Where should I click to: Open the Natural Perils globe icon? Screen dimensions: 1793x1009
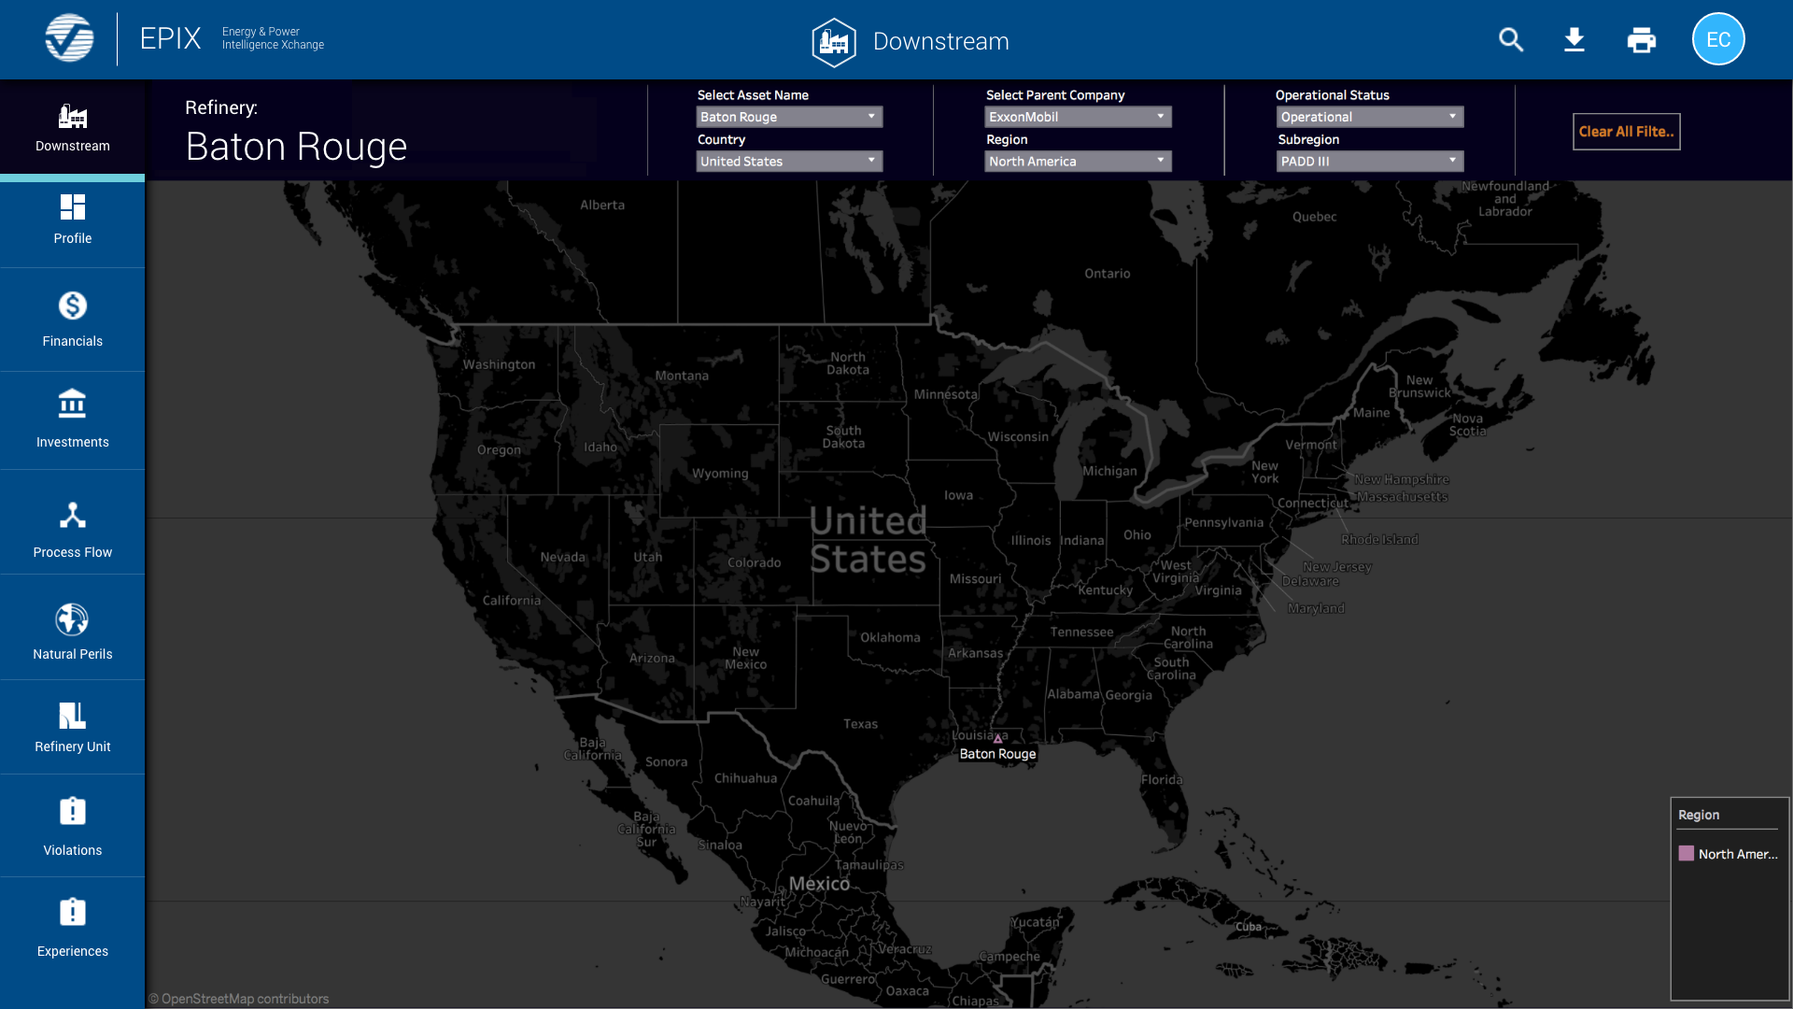click(x=73, y=619)
